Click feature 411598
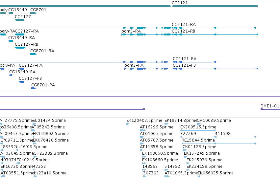The image size is (280, 178). [x=235, y=137]
